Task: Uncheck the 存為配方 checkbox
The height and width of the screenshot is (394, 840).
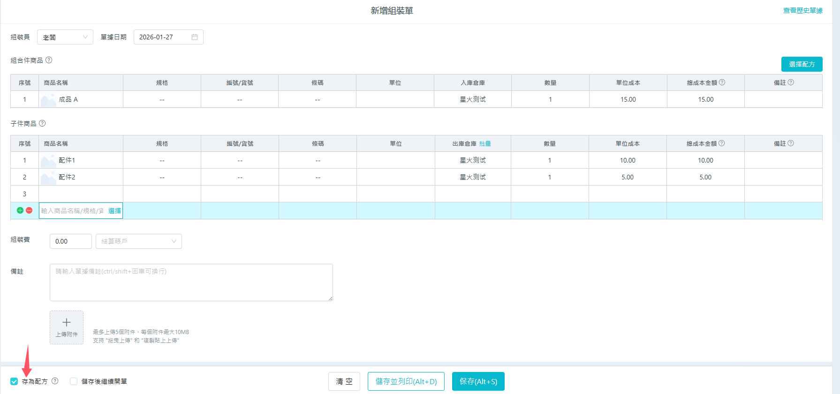Action: point(14,381)
